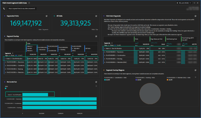Viewport: 201px width, 118px height.
Task: Open Segment Overlap Diagram settings gear
Action: tap(196, 77)
